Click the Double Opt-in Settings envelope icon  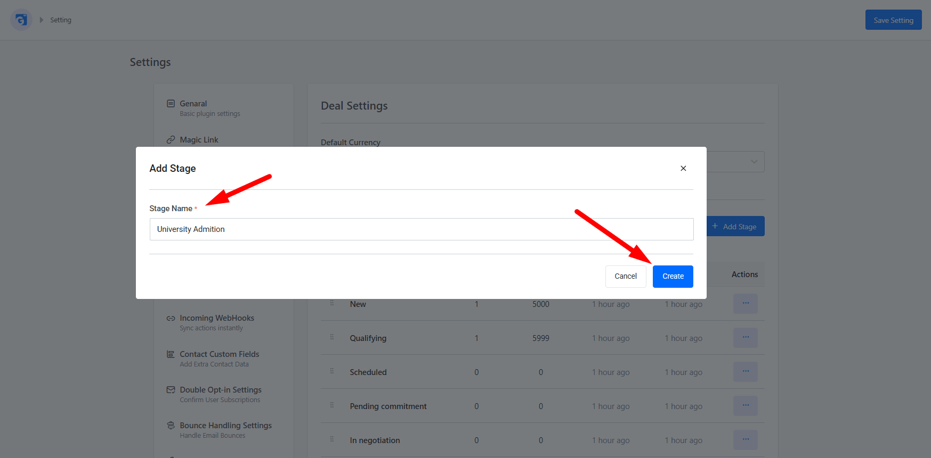(171, 389)
